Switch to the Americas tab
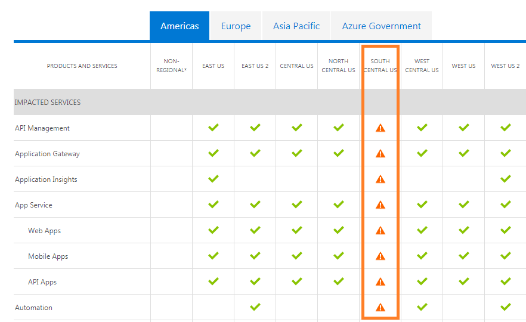 180,26
